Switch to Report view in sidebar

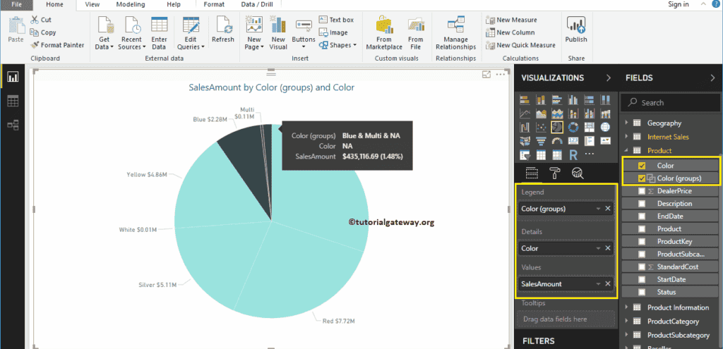point(13,77)
